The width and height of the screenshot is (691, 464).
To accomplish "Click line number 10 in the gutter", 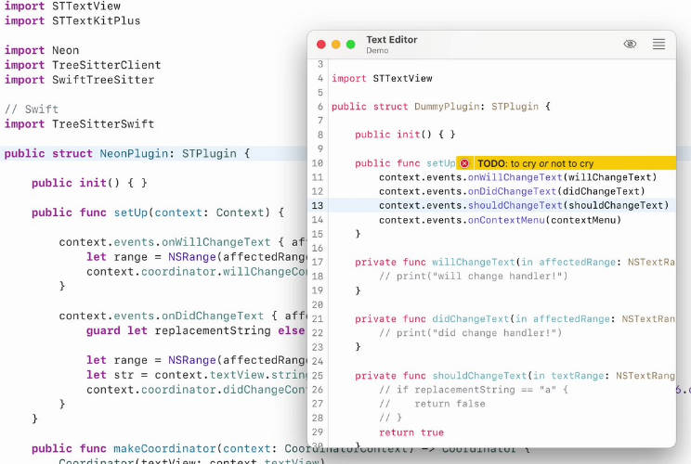I will coord(318,163).
